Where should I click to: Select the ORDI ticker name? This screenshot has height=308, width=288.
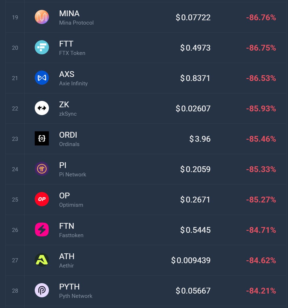(x=68, y=135)
